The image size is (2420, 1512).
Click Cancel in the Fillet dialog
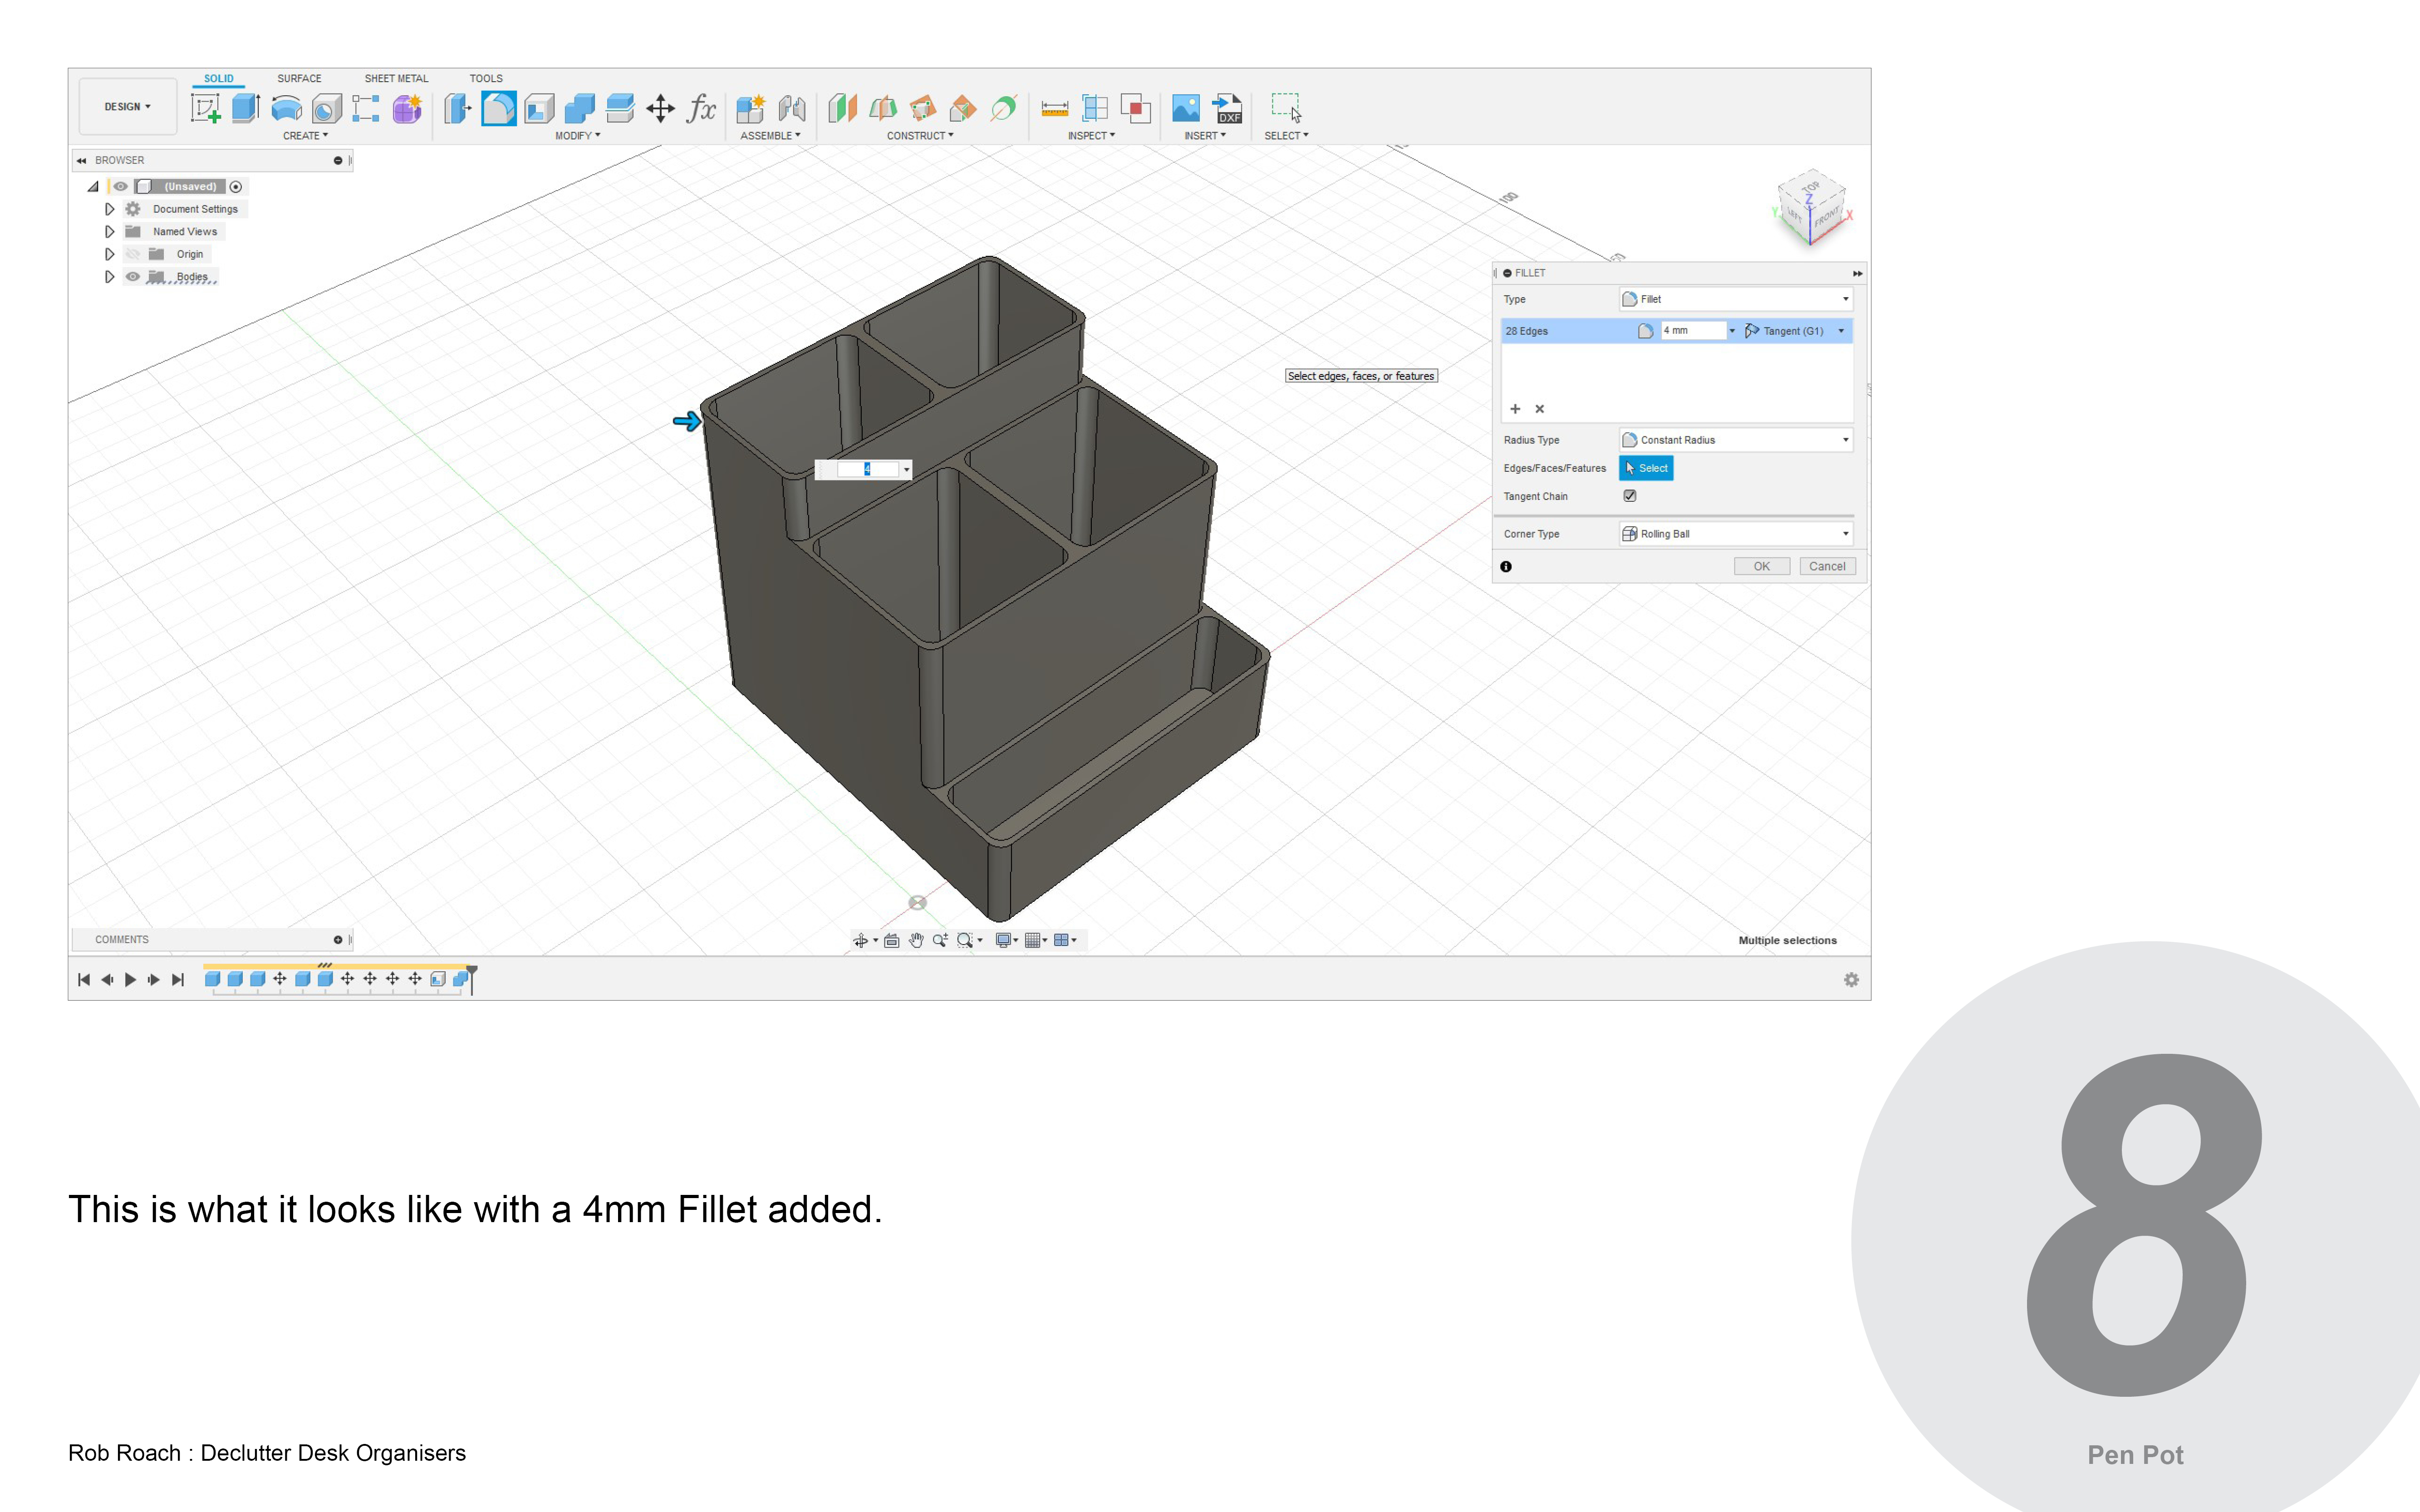point(1827,566)
